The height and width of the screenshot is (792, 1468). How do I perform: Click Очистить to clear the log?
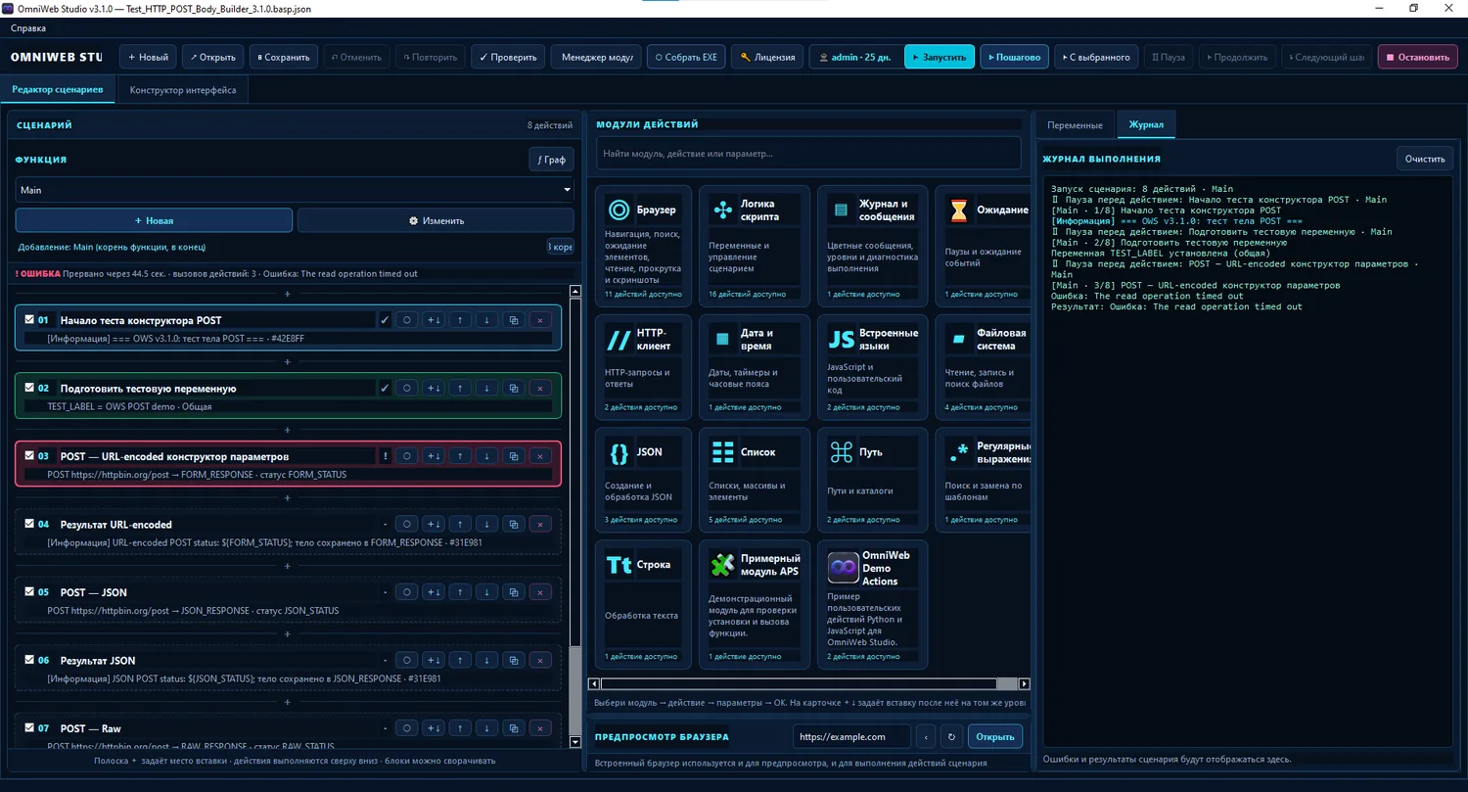(1424, 159)
